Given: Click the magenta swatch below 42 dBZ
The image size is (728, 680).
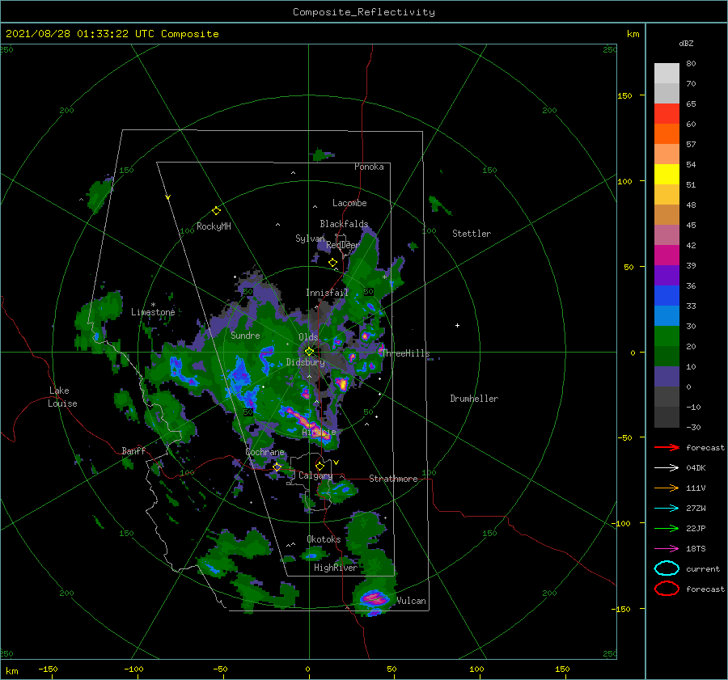Looking at the screenshot, I should coord(667,256).
